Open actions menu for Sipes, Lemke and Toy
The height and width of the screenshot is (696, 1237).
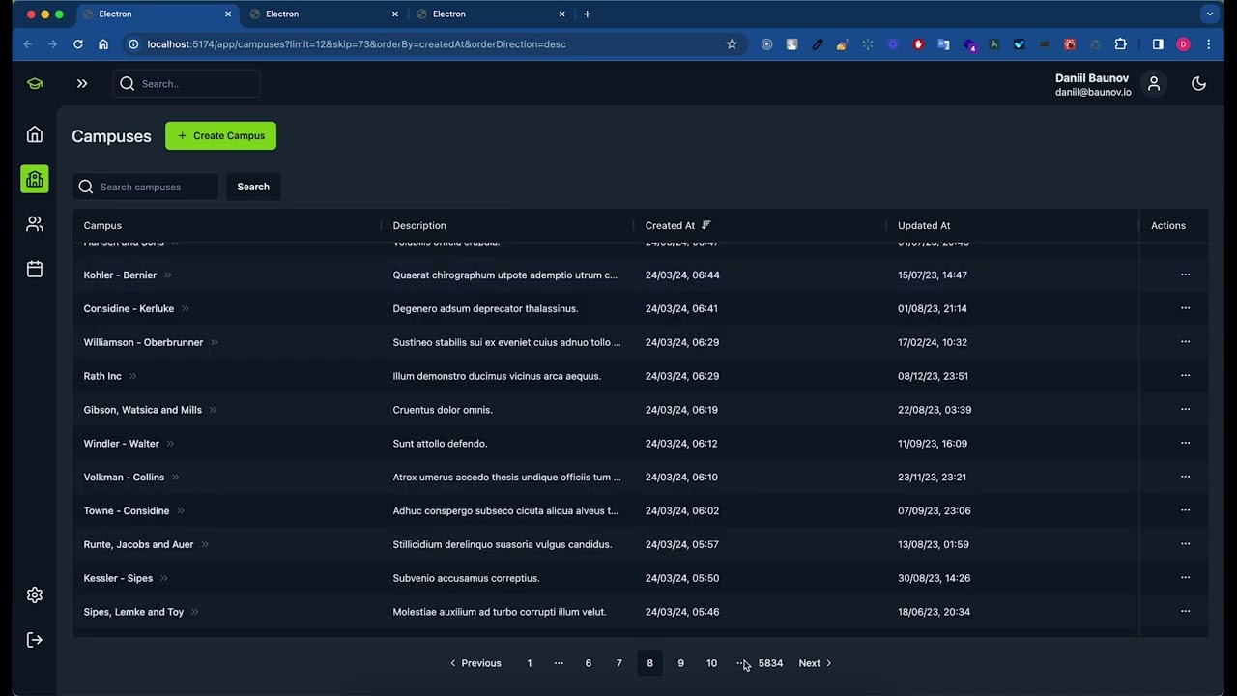[1185, 612]
